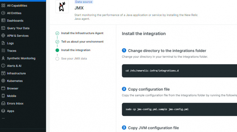Image resolution: width=237 pixels, height=132 pixels.
Task: Open the Logs document icon
Action: click(x=3, y=43)
